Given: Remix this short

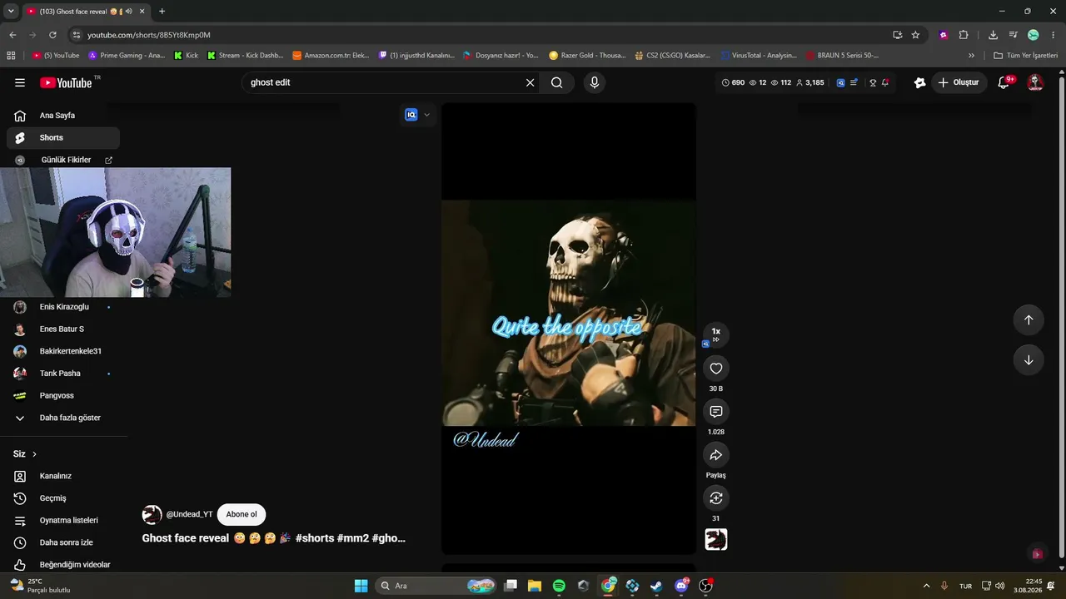Looking at the screenshot, I should tap(716, 498).
